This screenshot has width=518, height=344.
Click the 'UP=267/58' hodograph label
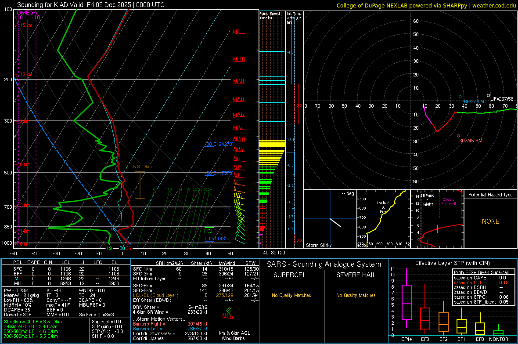[x=502, y=99]
